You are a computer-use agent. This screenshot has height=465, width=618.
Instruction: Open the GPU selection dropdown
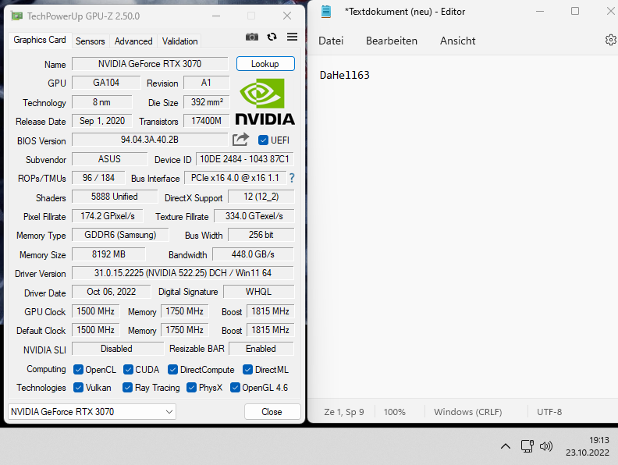(92, 412)
